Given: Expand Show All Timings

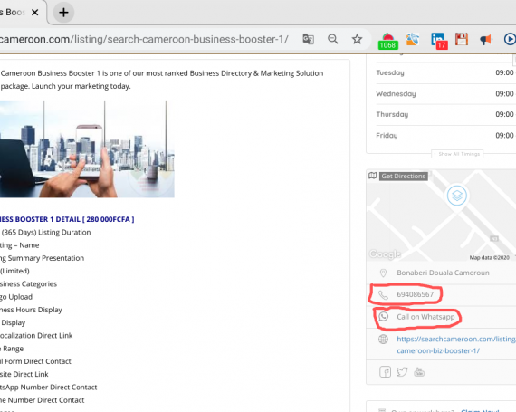Looking at the screenshot, I should pos(457,154).
